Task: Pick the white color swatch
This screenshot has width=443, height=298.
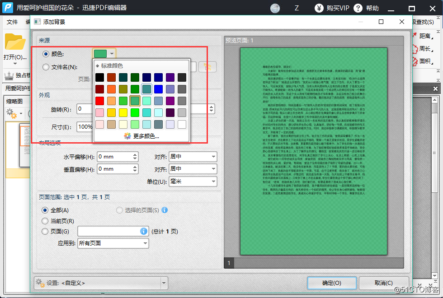Action: tap(182, 125)
